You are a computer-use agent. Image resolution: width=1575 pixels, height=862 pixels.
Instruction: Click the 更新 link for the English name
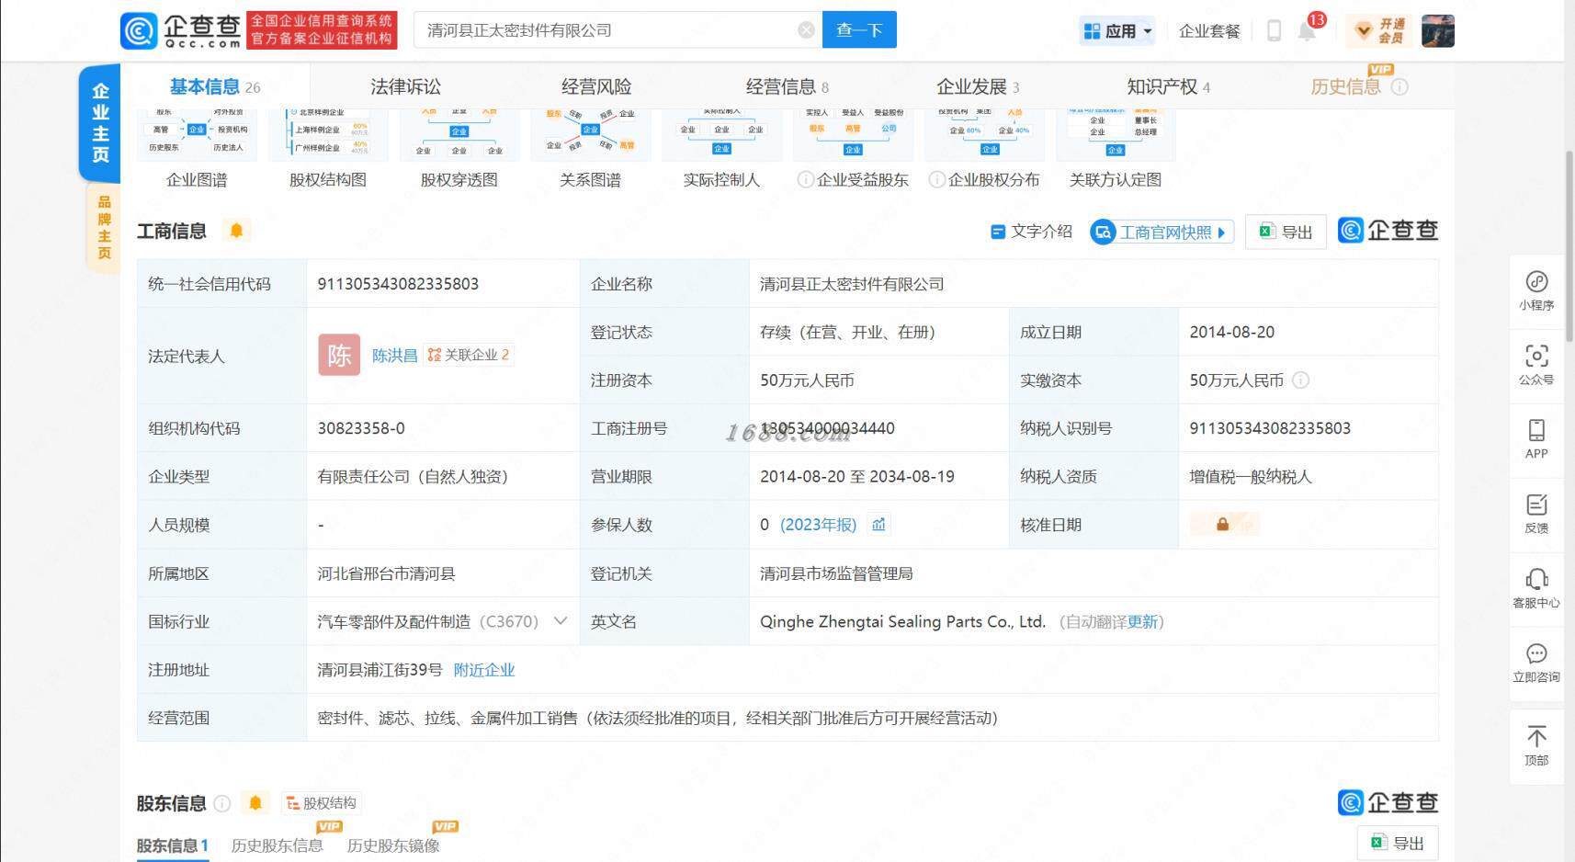pyautogui.click(x=1142, y=622)
